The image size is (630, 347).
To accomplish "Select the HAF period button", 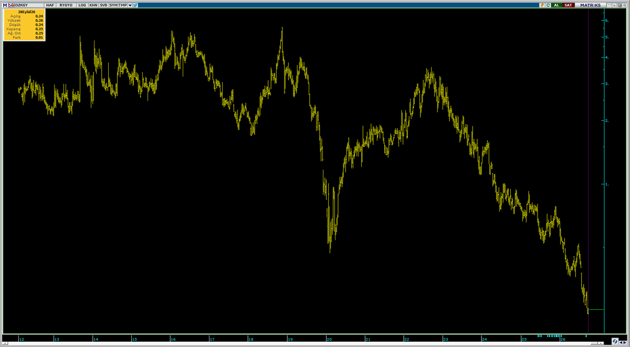I will pos(50,5).
